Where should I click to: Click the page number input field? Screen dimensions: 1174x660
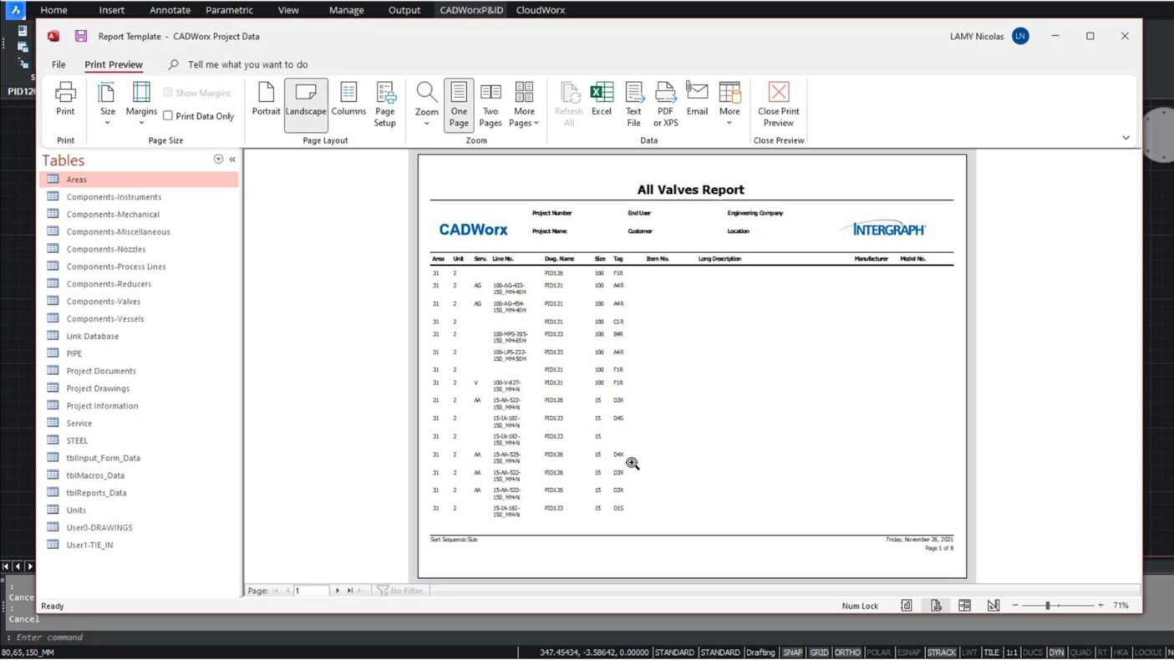point(311,591)
